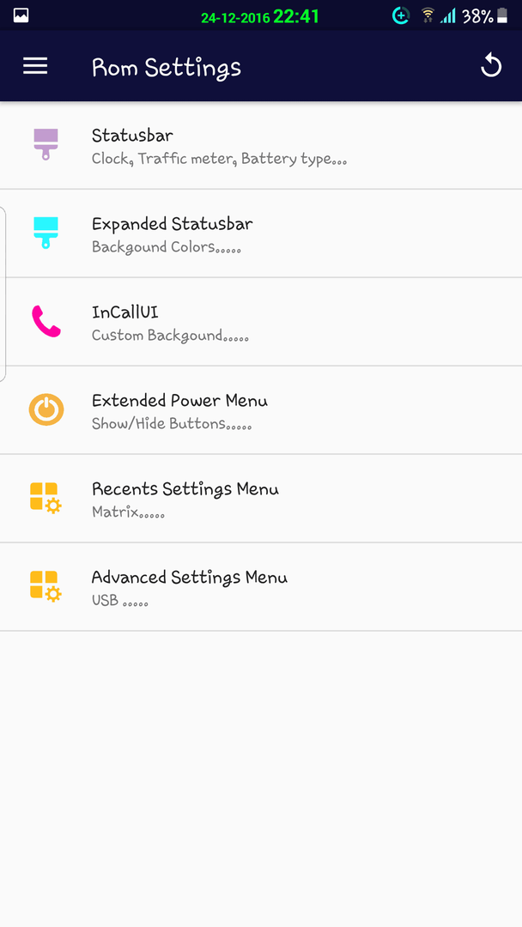Image resolution: width=522 pixels, height=927 pixels.
Task: Open Recents Settings Menu
Action: pyautogui.click(x=261, y=499)
